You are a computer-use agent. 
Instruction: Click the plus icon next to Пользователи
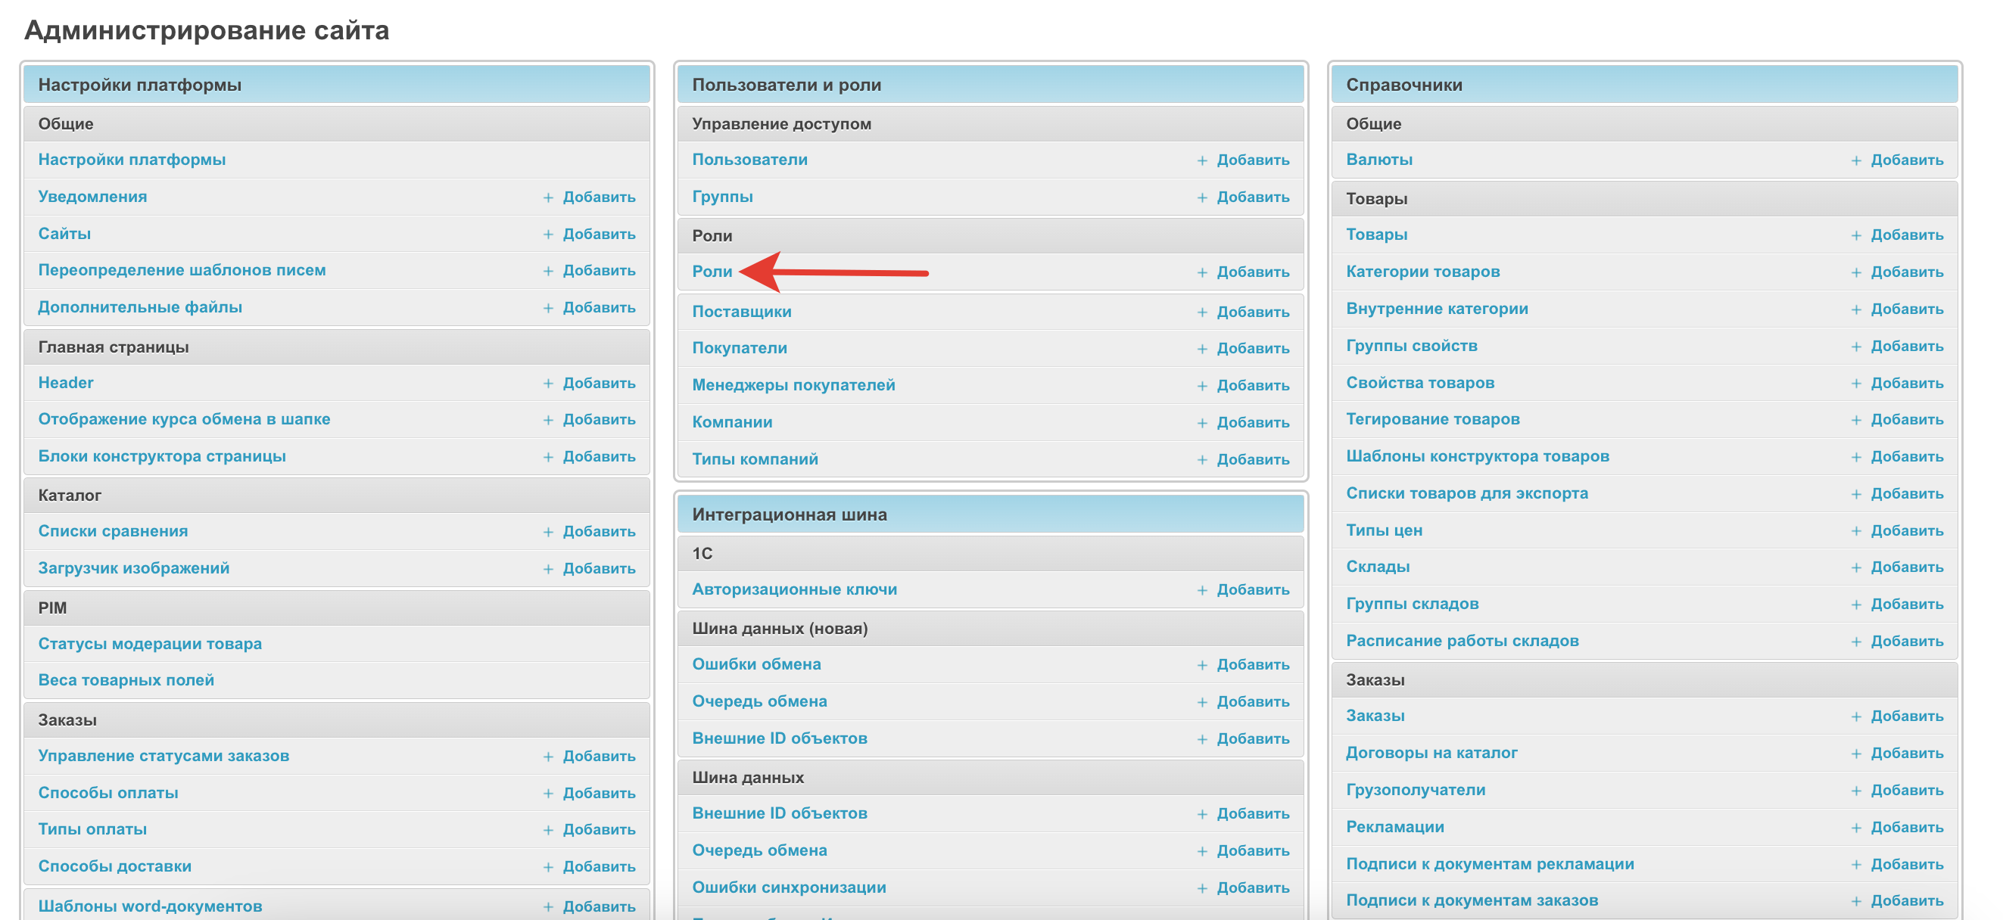coord(1202,160)
